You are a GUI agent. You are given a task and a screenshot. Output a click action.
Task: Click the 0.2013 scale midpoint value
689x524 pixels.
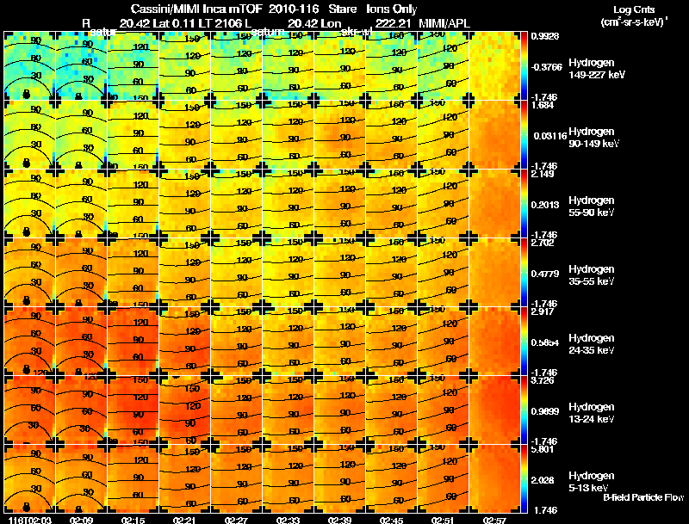tap(545, 205)
